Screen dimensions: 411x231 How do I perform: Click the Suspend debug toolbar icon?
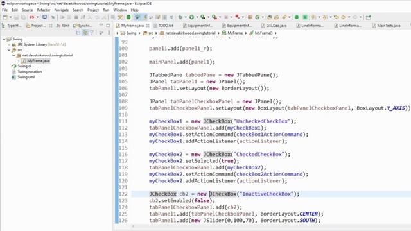point(69,17)
